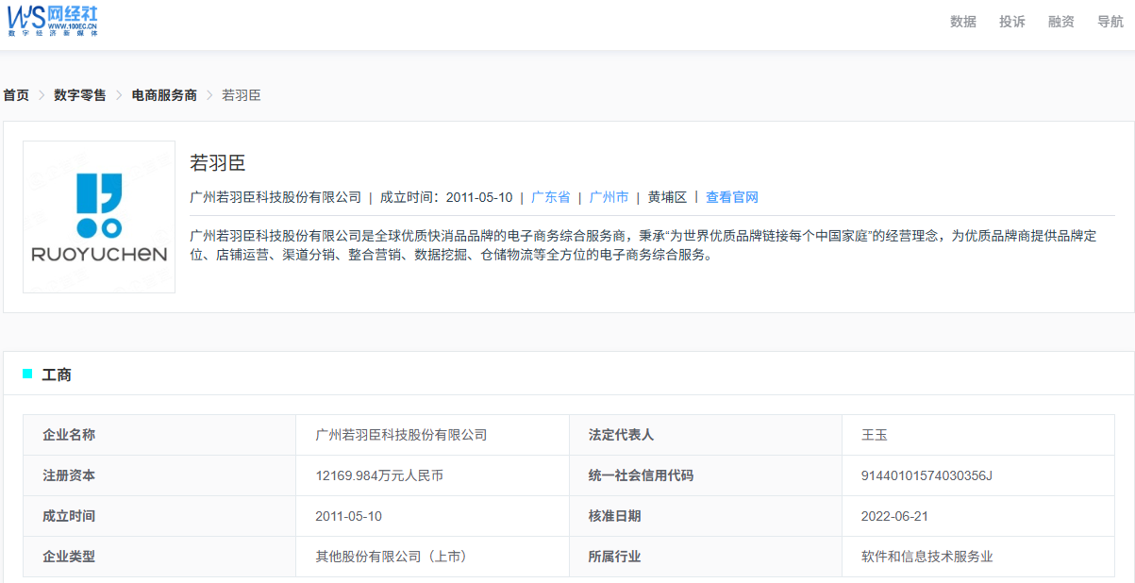Open the 广东省 province link
The width and height of the screenshot is (1135, 583).
(551, 197)
